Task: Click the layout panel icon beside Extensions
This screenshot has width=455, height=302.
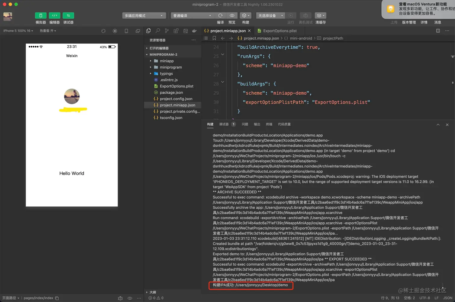Action: 185,31
